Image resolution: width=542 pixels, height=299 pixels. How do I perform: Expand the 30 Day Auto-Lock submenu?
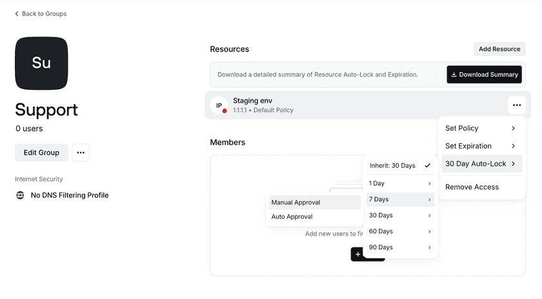(480, 164)
